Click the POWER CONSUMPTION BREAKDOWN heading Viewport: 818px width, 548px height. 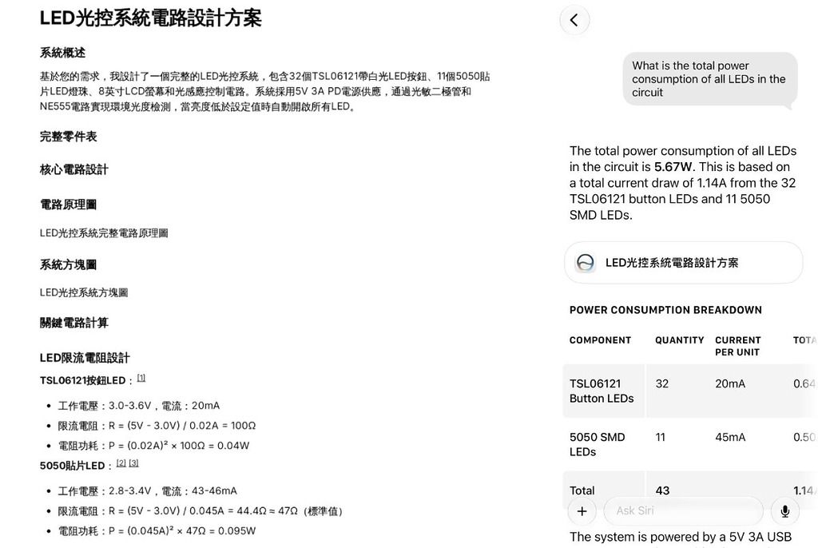click(x=665, y=310)
